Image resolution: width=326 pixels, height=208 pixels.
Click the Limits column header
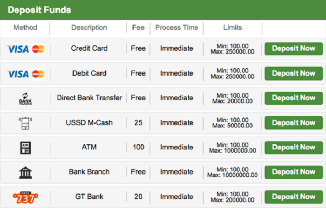[232, 27]
